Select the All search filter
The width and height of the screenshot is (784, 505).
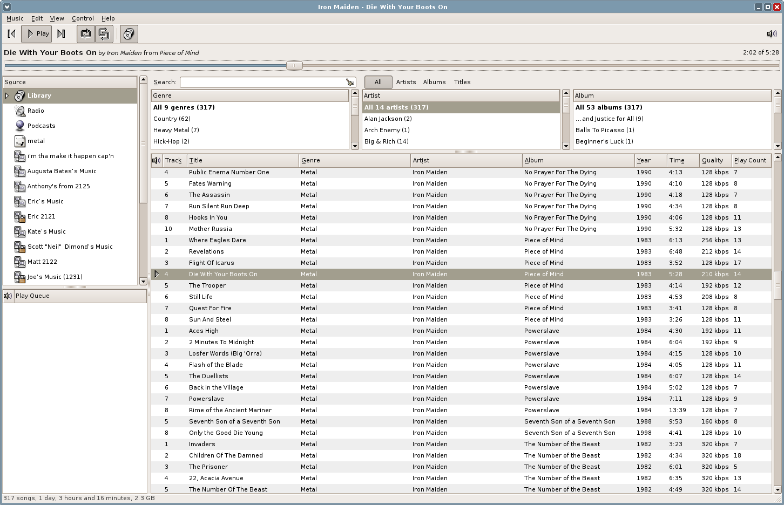pyautogui.click(x=378, y=82)
